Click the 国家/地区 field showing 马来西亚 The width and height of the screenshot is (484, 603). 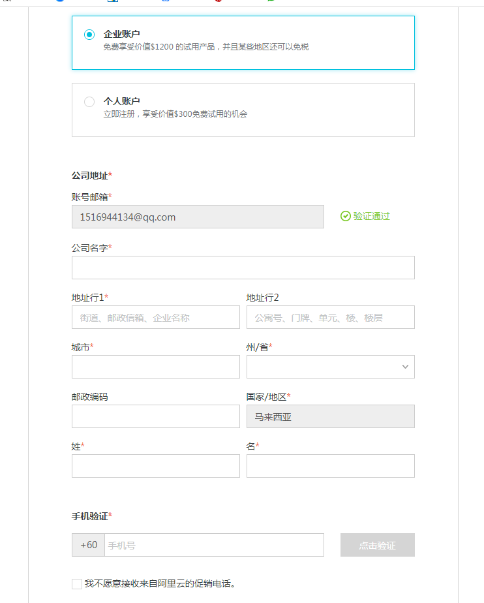tap(330, 416)
